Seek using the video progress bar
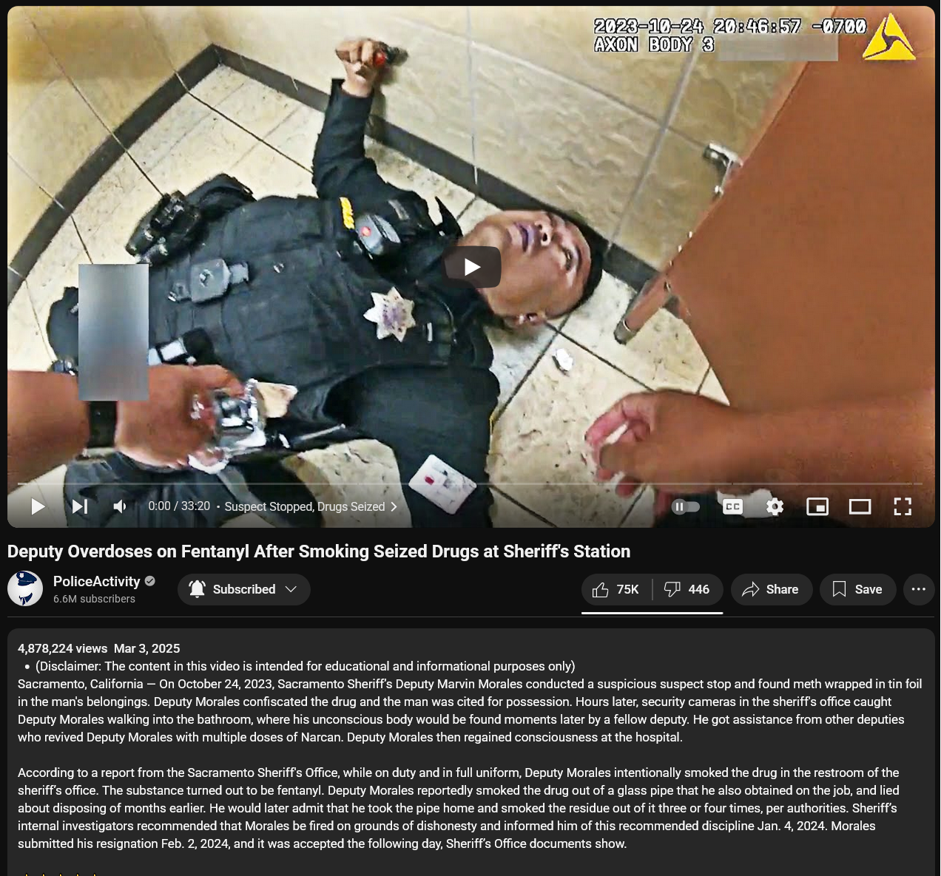 pos(470,483)
